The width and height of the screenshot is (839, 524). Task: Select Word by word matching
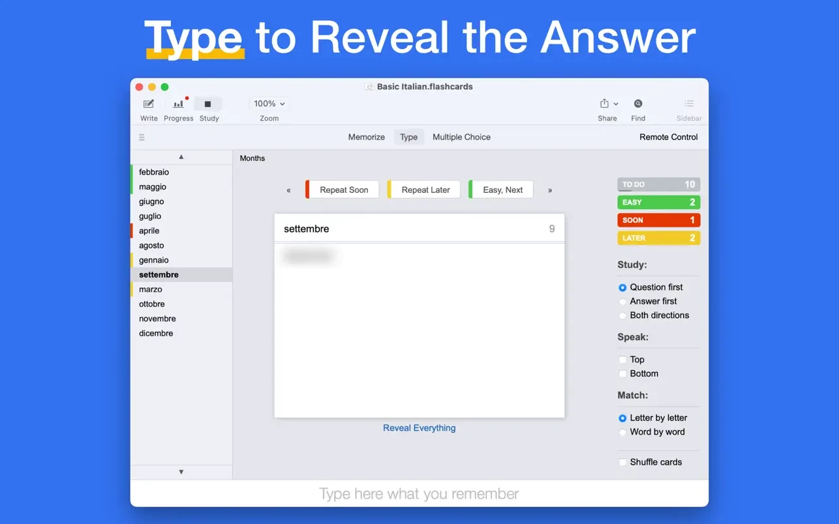point(622,432)
